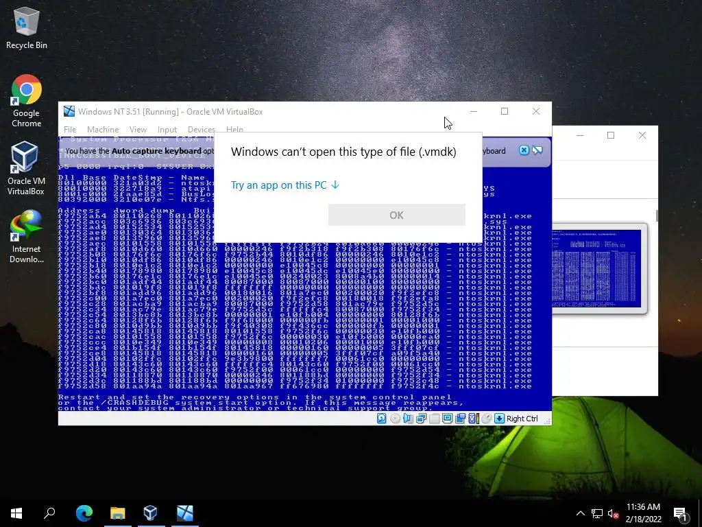The height and width of the screenshot is (527, 702).
Task: Open the View menu
Action: click(138, 130)
